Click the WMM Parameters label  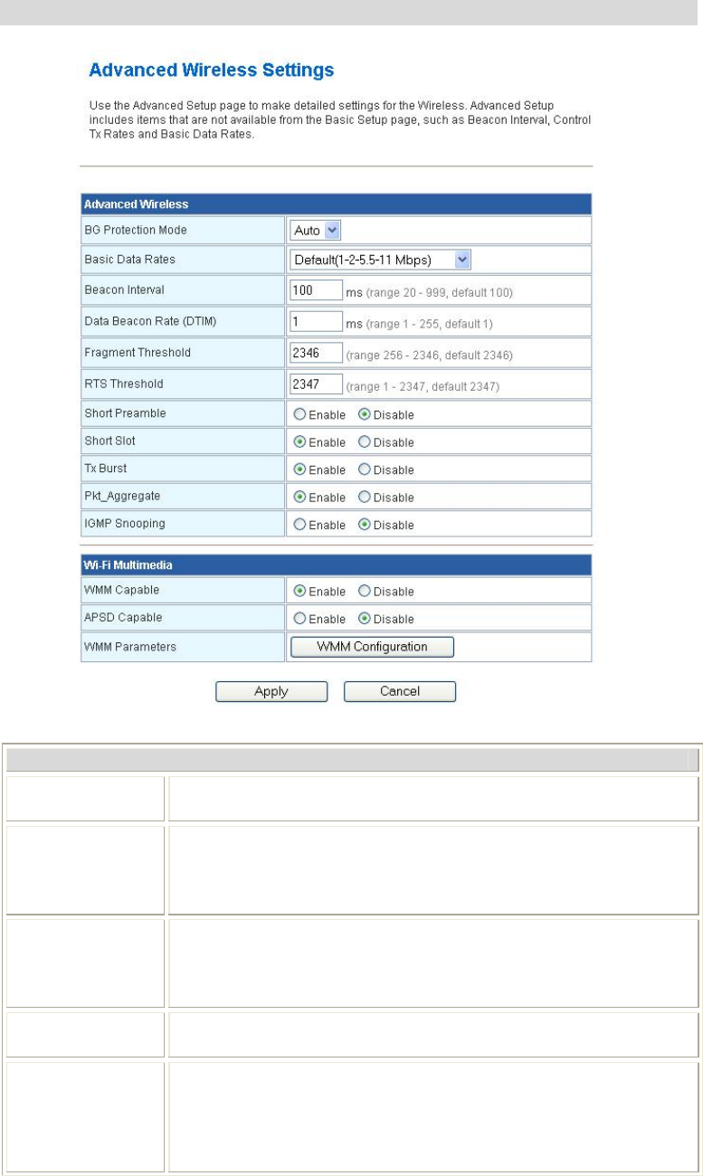pos(128,646)
